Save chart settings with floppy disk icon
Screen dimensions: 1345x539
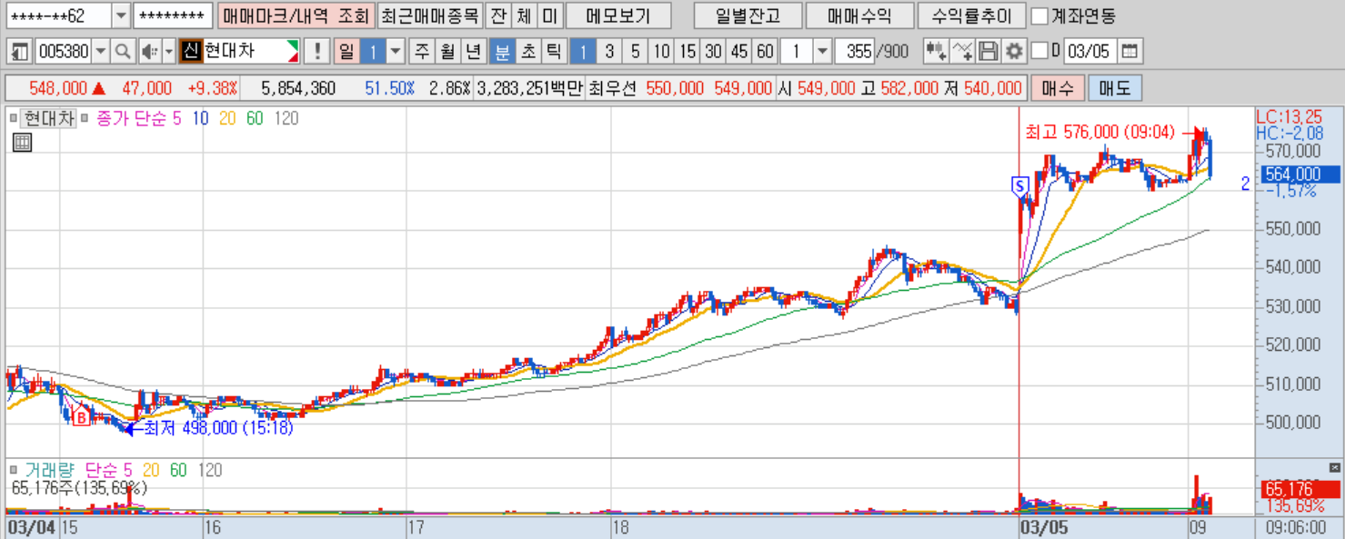coord(989,51)
